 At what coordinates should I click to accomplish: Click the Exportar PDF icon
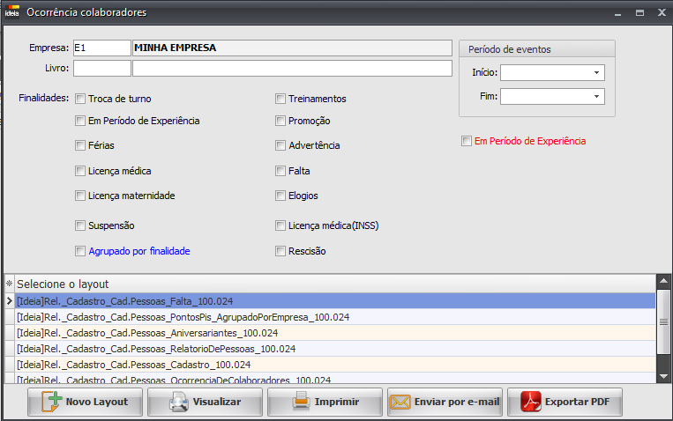pyautogui.click(x=529, y=402)
